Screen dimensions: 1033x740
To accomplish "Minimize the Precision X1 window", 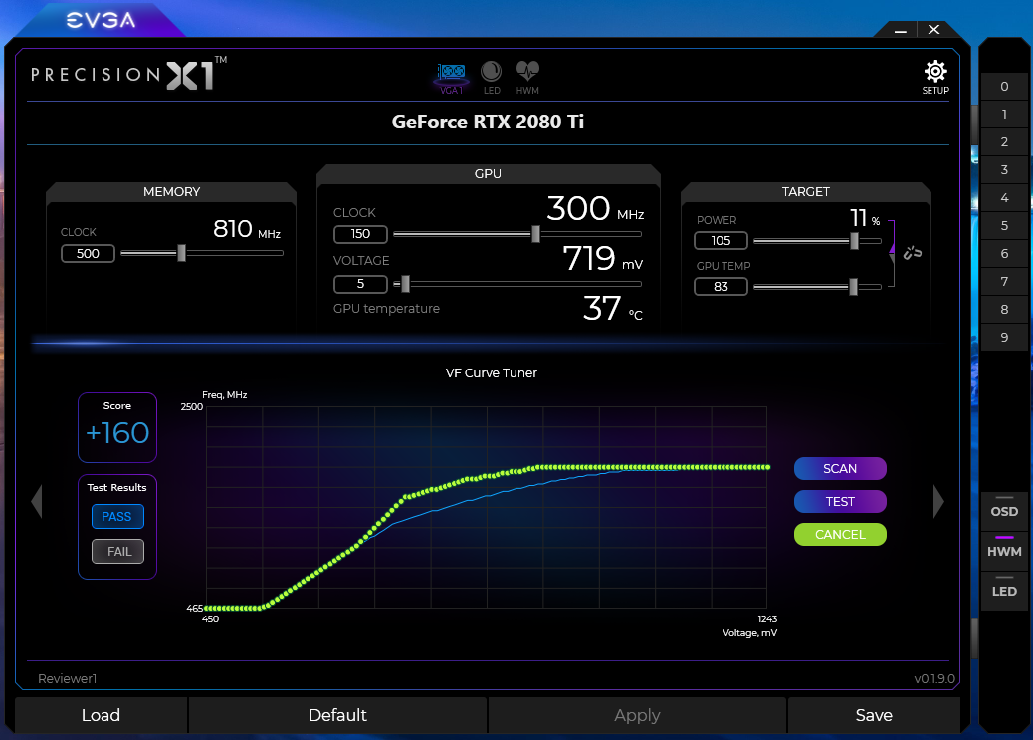I will click(901, 30).
